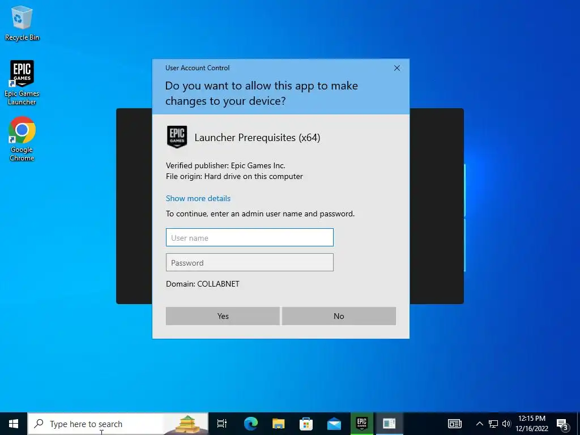Image resolution: width=580 pixels, height=435 pixels.
Task: Click the Epic Games logo in the UAC dialog
Action: tap(177, 137)
